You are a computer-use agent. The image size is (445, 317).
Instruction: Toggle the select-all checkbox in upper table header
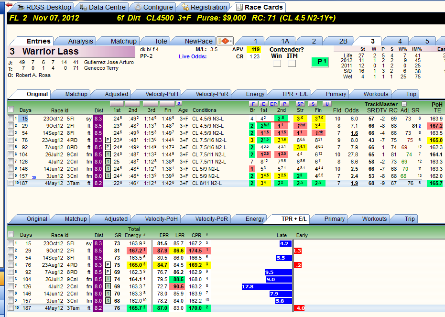pyautogui.click(x=11, y=109)
